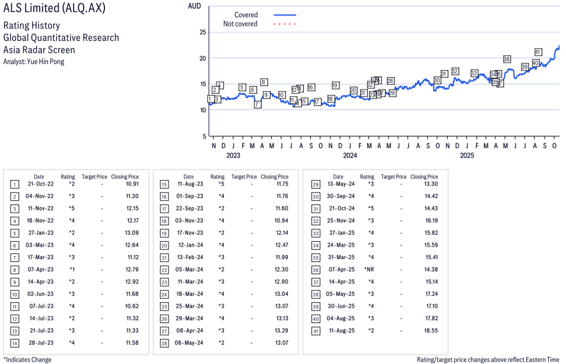Click the row 14 index box in table
566x364 pixels.
[x=14, y=343]
